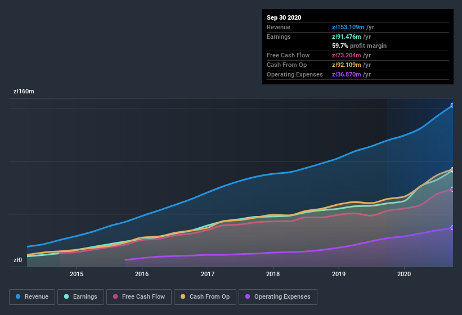Click the Revenue endpoint marker on chart
Viewport: 462px width, 315px height.
point(452,105)
